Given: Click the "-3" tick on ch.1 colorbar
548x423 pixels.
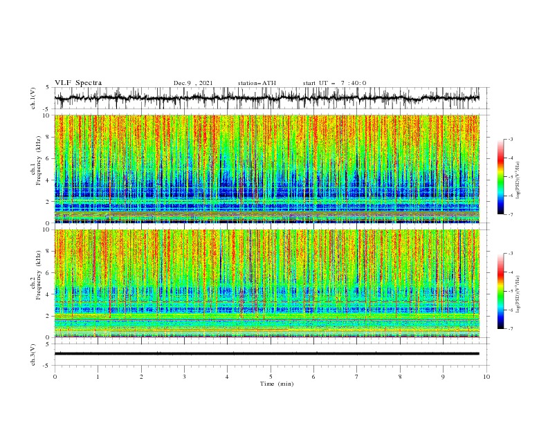Looking at the screenshot, I should coord(510,139).
